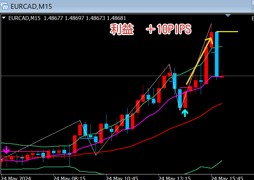This screenshot has height=180, width=254.
Task: Click the magenta down arrow sell signal
Action: [7, 150]
